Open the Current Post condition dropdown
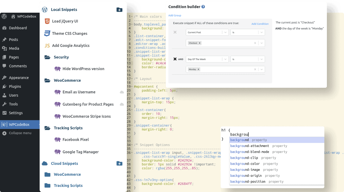This screenshot has width=344, height=192. pos(207,32)
